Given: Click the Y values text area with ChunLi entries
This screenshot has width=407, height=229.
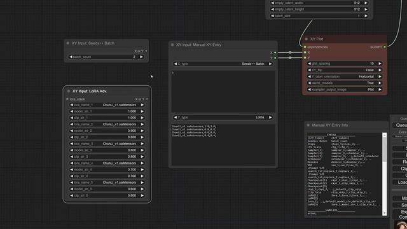Looking at the screenshot, I should tap(223, 145).
